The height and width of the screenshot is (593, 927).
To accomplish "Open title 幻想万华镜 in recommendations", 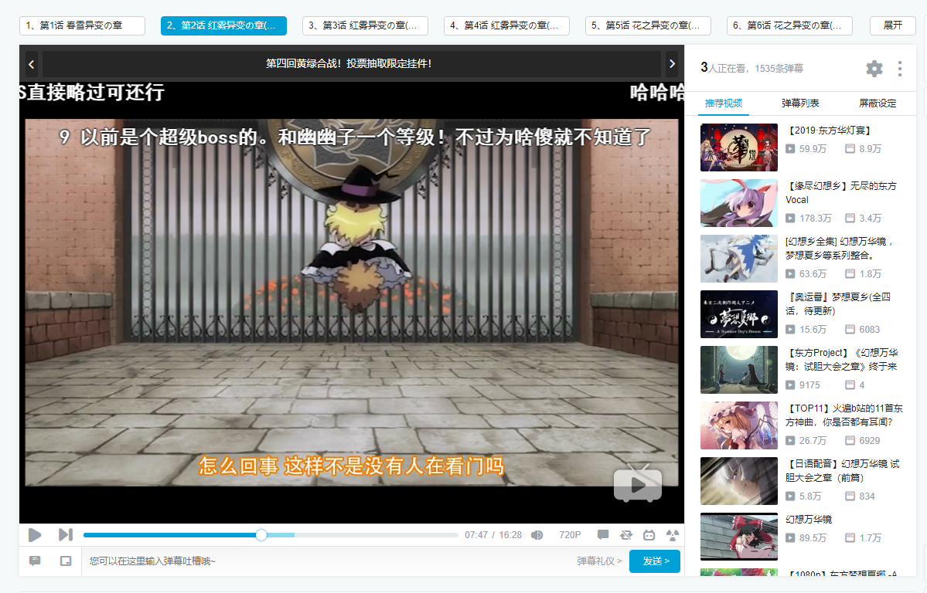I will (x=809, y=520).
